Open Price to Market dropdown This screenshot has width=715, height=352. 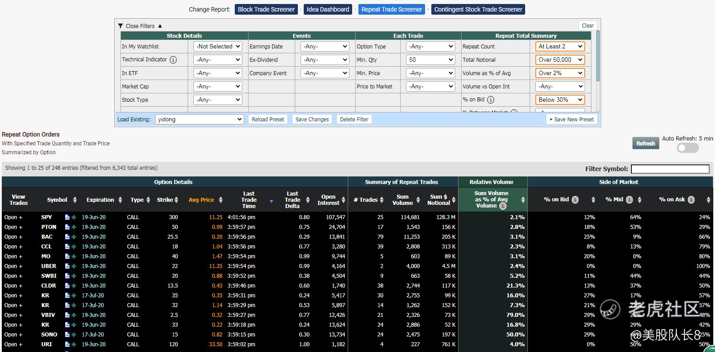coord(430,86)
